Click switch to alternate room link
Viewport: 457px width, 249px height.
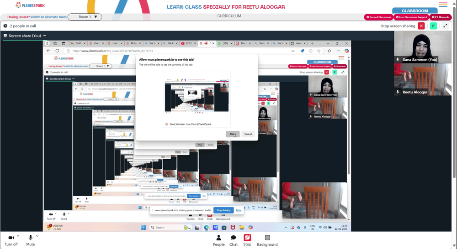[x=49, y=17]
